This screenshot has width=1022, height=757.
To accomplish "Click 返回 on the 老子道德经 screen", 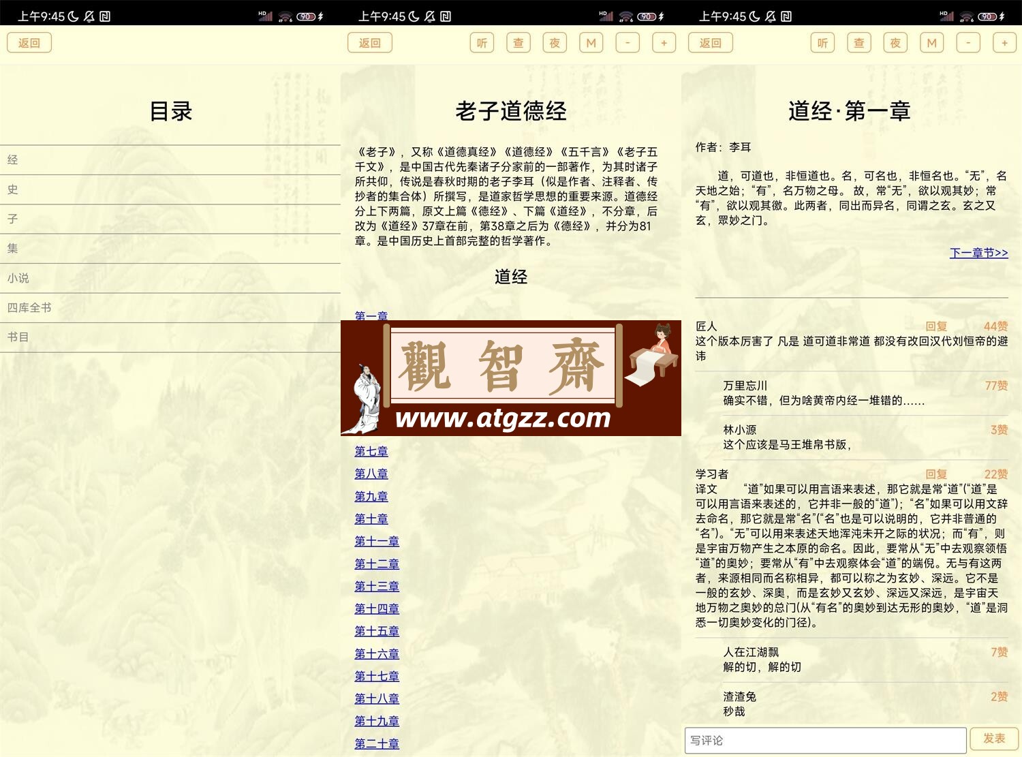I will 370,43.
